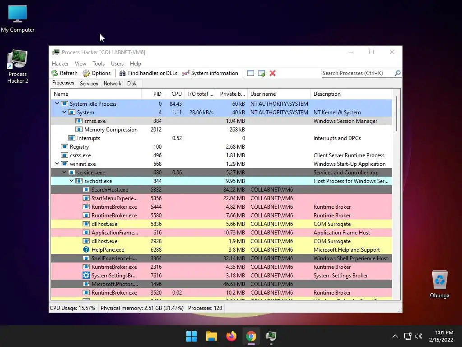This screenshot has height=347, width=462.
Task: Open the View menu
Action: click(80, 64)
